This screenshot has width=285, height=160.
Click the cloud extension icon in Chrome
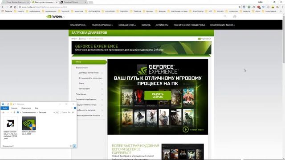click(x=254, y=7)
